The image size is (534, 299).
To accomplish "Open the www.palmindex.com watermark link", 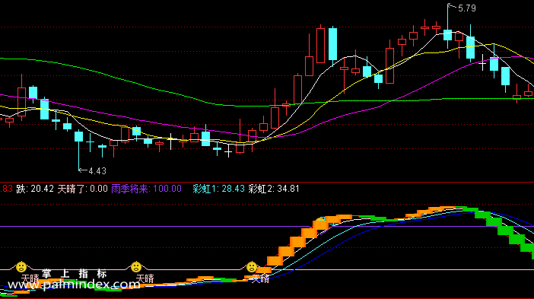I will [74, 285].
